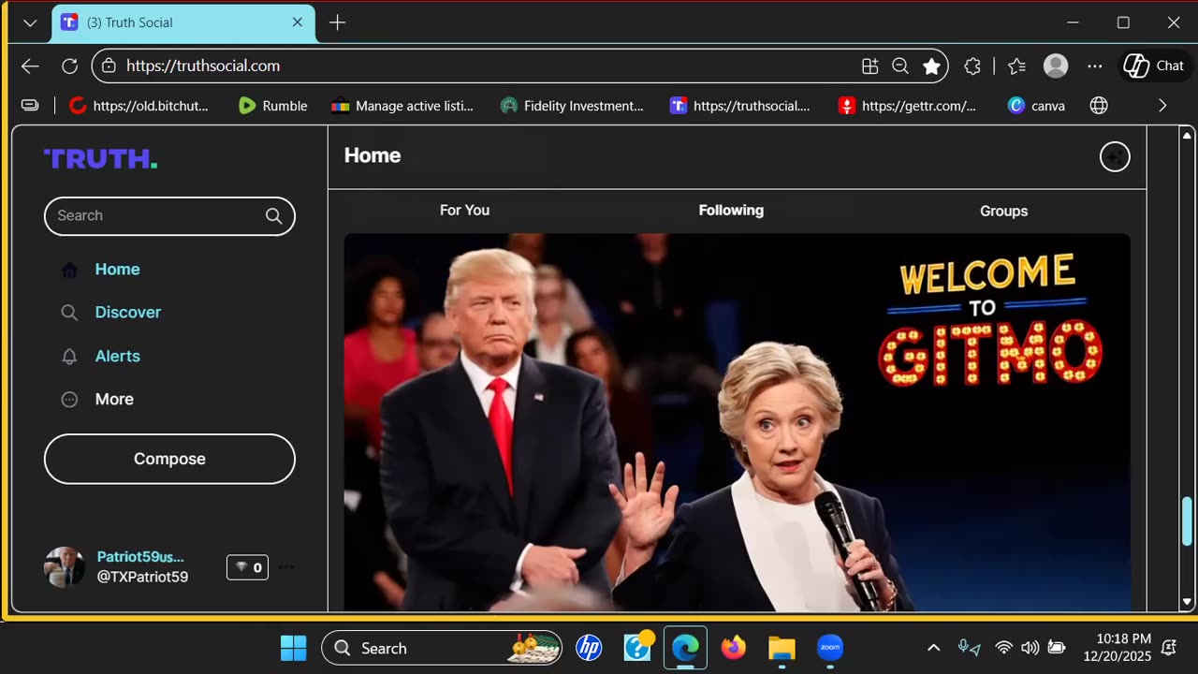Click the split screen icon in the address bar
Screen dimensions: 1198x674
870,66
